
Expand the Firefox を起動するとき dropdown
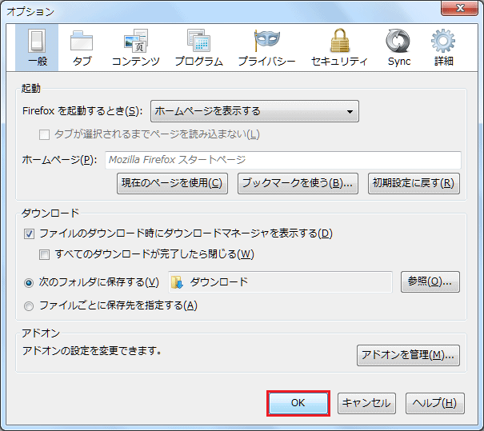coord(254,111)
